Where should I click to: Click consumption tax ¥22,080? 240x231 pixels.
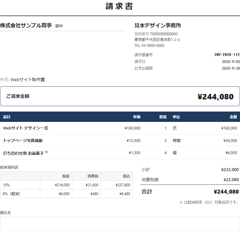(231, 180)
